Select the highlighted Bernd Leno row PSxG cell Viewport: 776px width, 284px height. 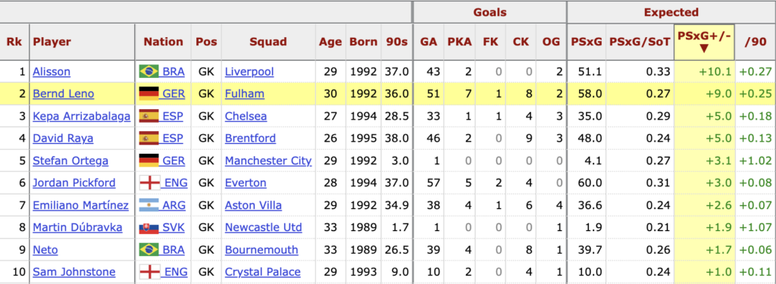coord(586,94)
